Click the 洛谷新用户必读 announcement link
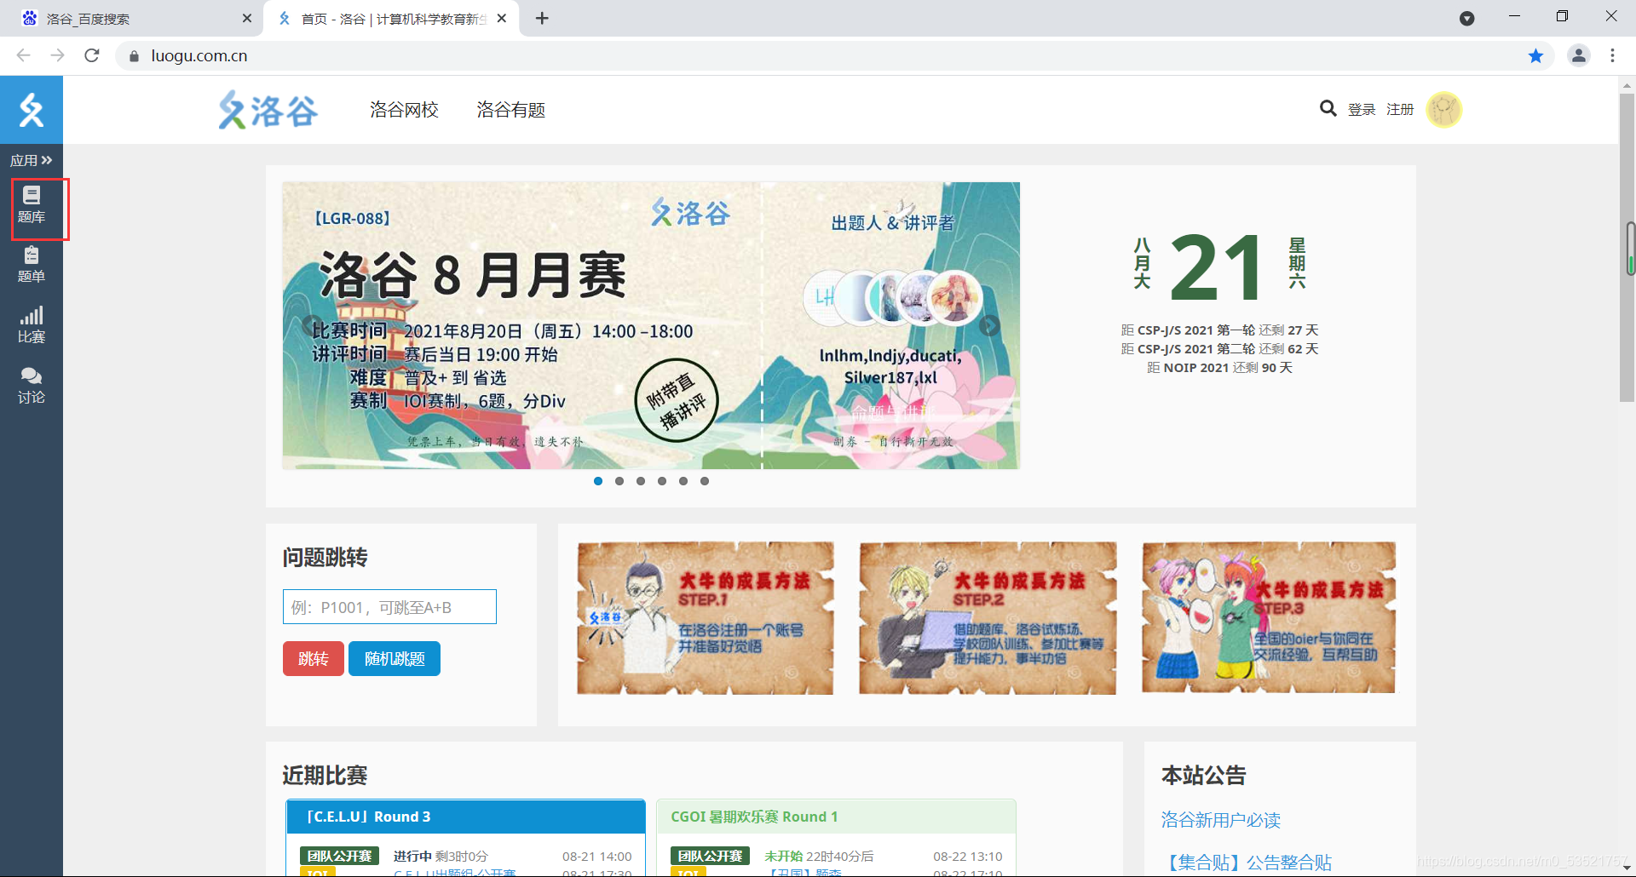The height and width of the screenshot is (877, 1636). click(1220, 820)
